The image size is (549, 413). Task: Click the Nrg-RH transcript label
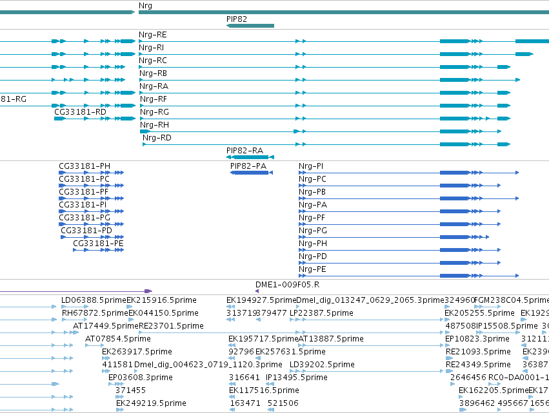click(154, 125)
